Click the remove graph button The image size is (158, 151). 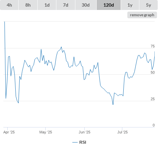pyautogui.click(x=142, y=15)
